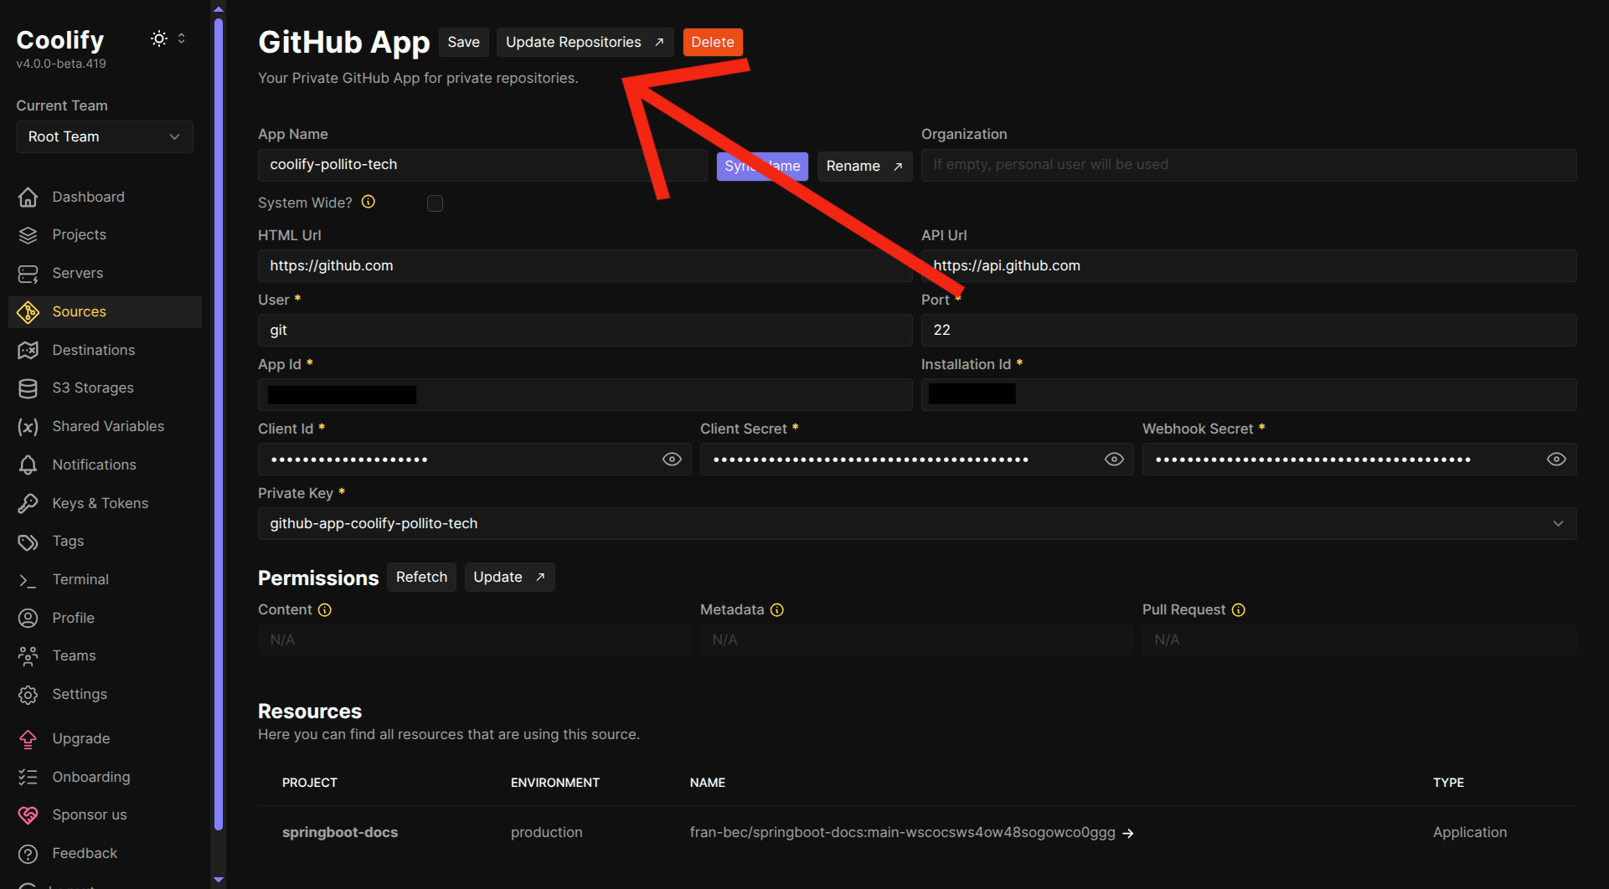Screen dimensions: 1609x889
Task: Open the Dashboard from the sidebar
Action: (89, 197)
